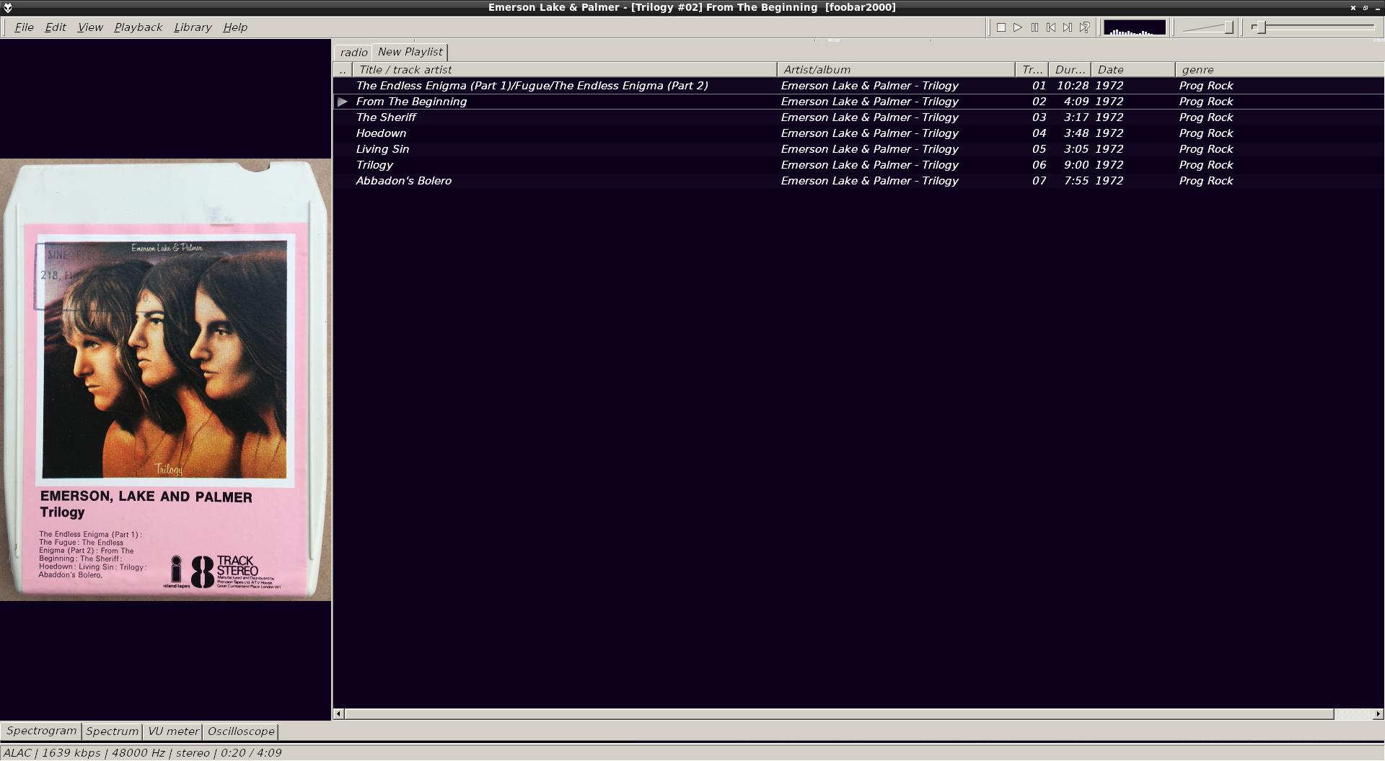Open the Library menu

point(193,27)
